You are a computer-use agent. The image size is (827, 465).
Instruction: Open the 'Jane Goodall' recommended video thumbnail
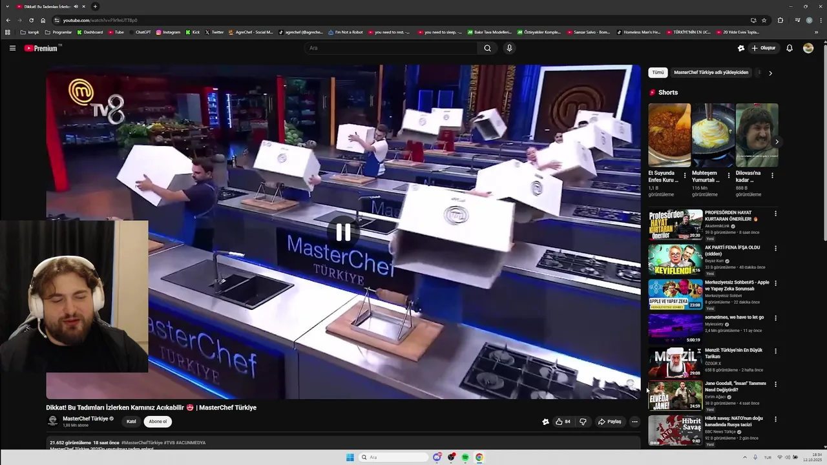click(675, 396)
